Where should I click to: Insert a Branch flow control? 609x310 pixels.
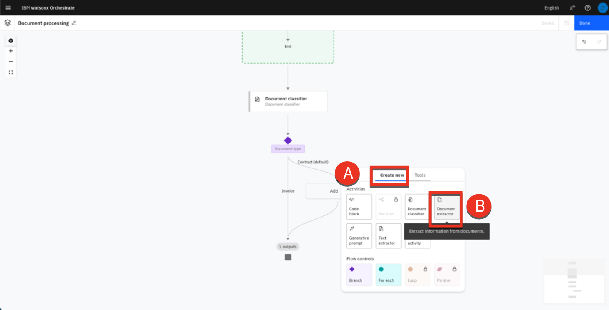point(359,275)
